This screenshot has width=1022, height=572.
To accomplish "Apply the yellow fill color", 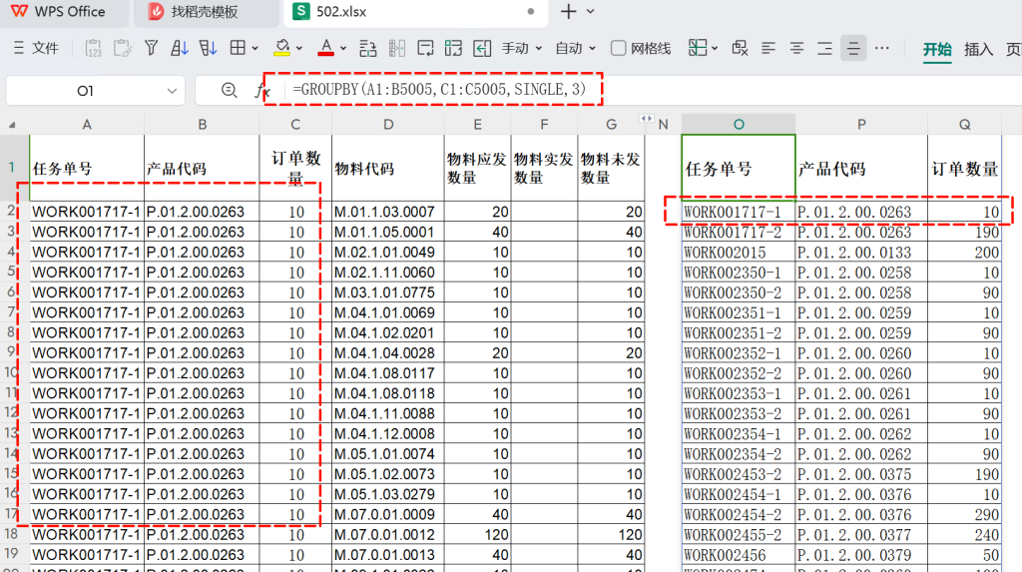I will 282,48.
